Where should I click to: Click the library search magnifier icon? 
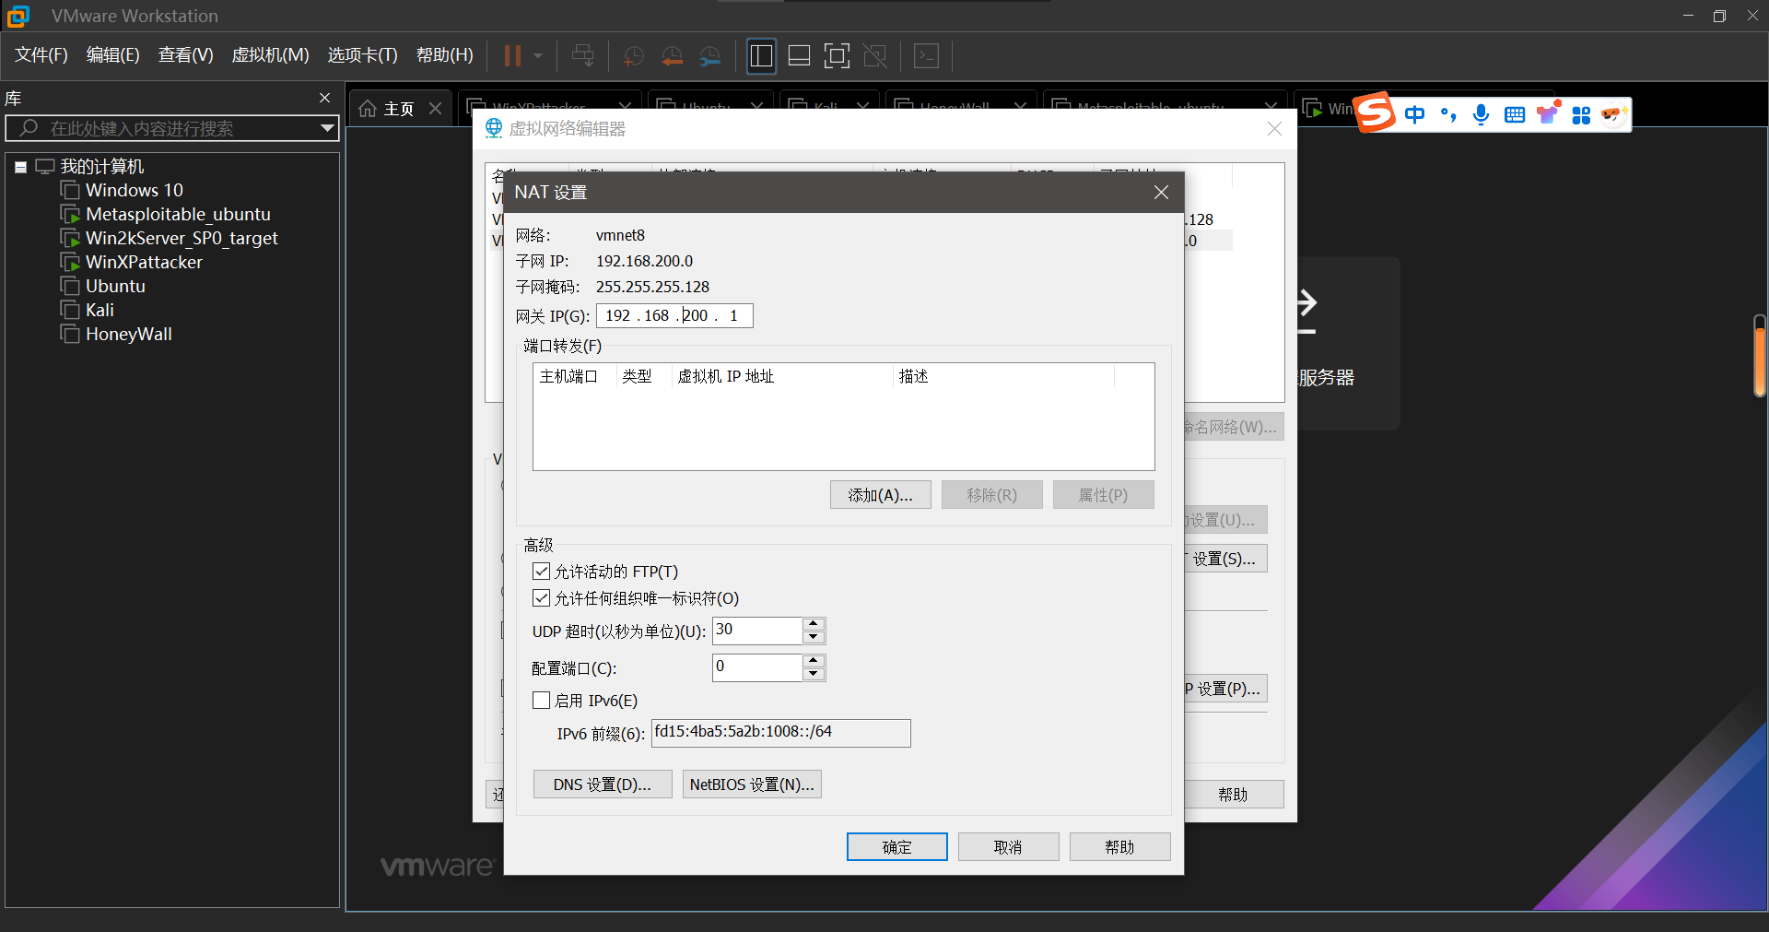[x=29, y=128]
